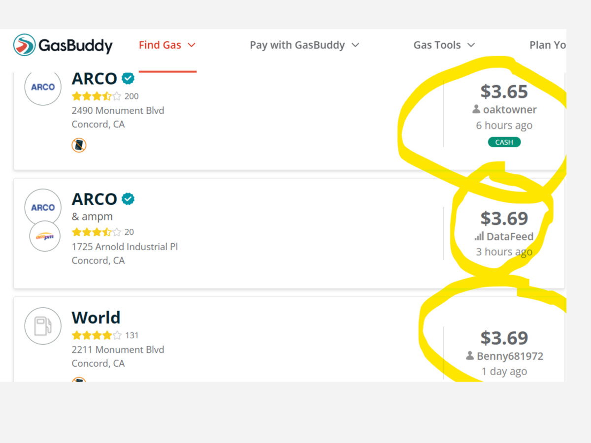Click the DataFeed signal bars icon

coord(479,236)
